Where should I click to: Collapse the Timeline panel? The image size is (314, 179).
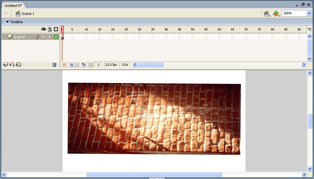click(x=7, y=22)
